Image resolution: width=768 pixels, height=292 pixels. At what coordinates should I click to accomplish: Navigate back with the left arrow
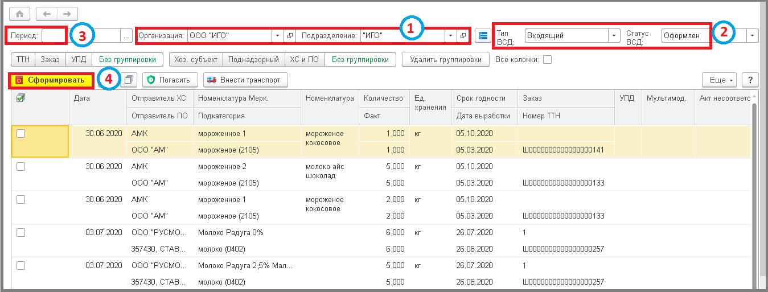[47, 14]
